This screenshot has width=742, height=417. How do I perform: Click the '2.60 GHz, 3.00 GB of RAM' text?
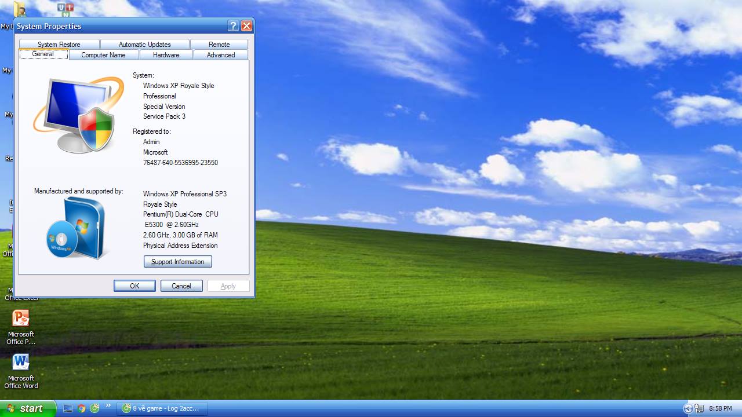(180, 235)
